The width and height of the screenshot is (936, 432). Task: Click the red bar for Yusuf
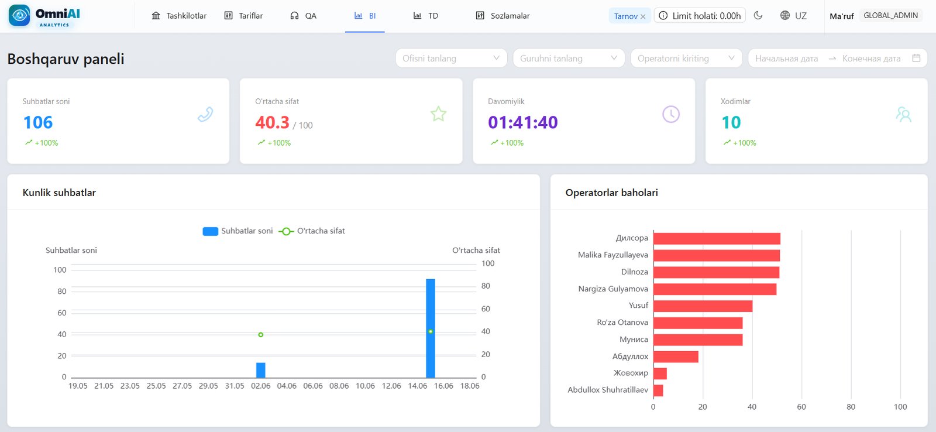pos(703,306)
